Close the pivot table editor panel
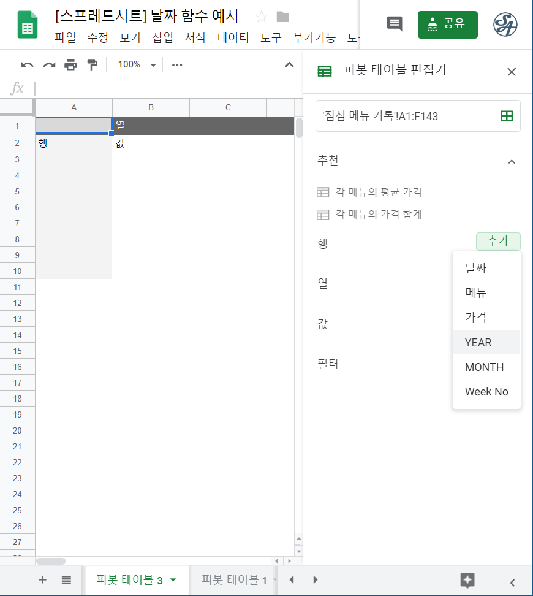Screen dimensions: 533x596 (x=512, y=72)
